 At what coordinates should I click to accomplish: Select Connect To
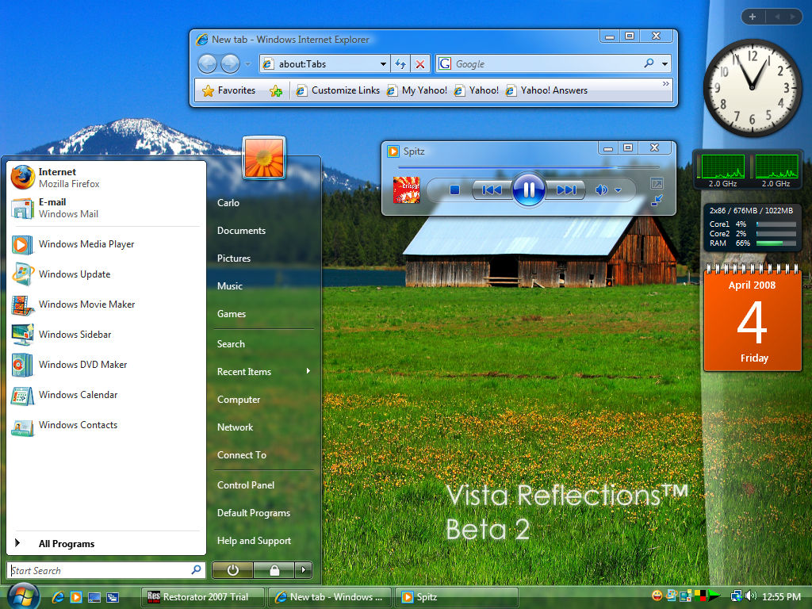(x=242, y=454)
